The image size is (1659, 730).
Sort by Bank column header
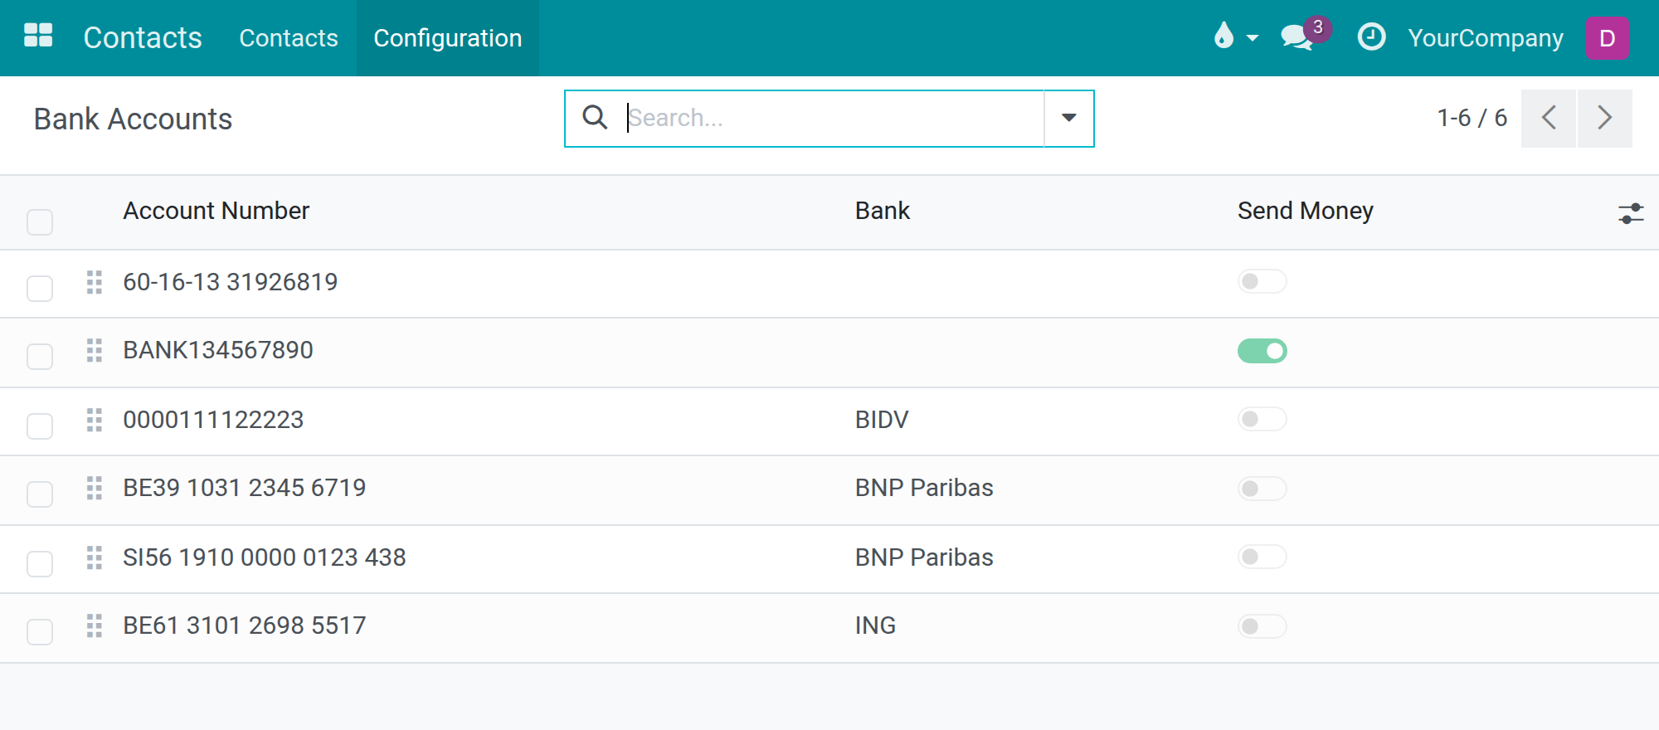883,211
